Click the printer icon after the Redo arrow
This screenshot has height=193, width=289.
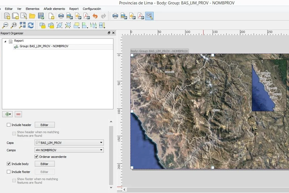tap(115, 16)
